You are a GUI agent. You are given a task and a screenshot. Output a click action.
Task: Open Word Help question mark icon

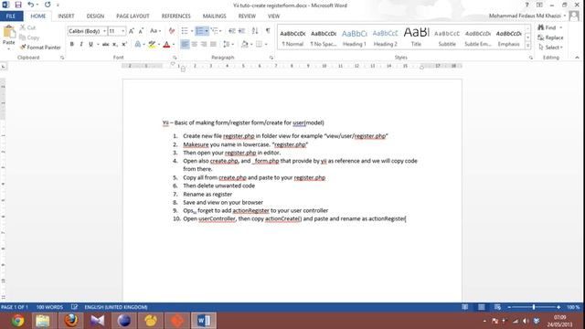[x=526, y=5]
